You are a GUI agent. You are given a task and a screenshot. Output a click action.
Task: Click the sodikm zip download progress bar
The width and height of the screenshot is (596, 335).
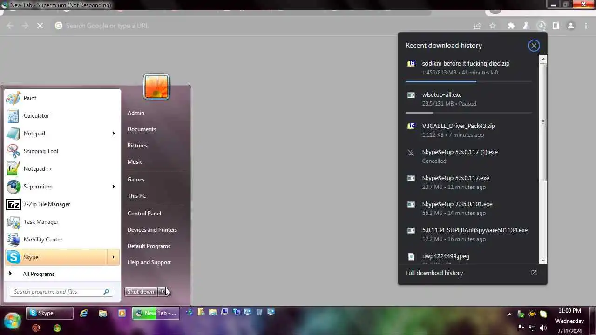468,81
